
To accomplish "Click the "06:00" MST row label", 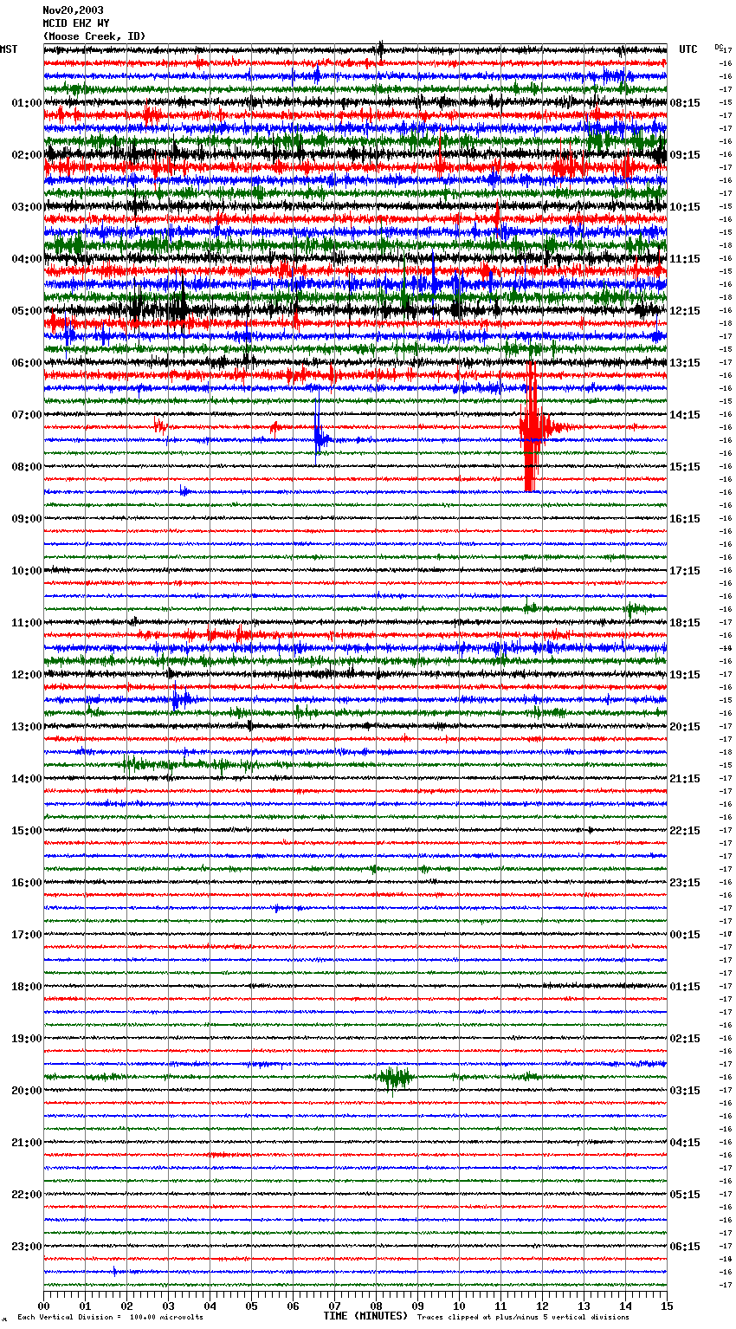I will (x=27, y=363).
